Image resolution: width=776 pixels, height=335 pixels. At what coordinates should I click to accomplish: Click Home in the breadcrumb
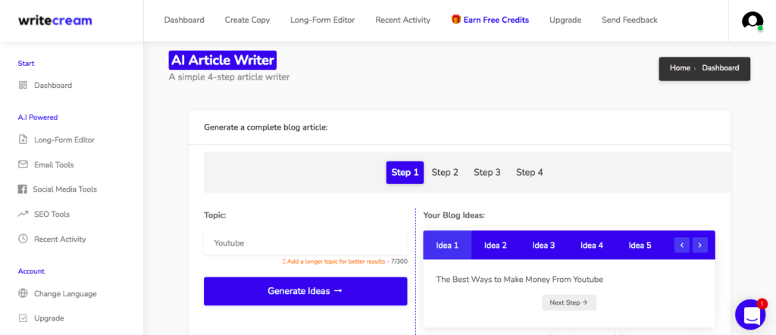pos(680,68)
